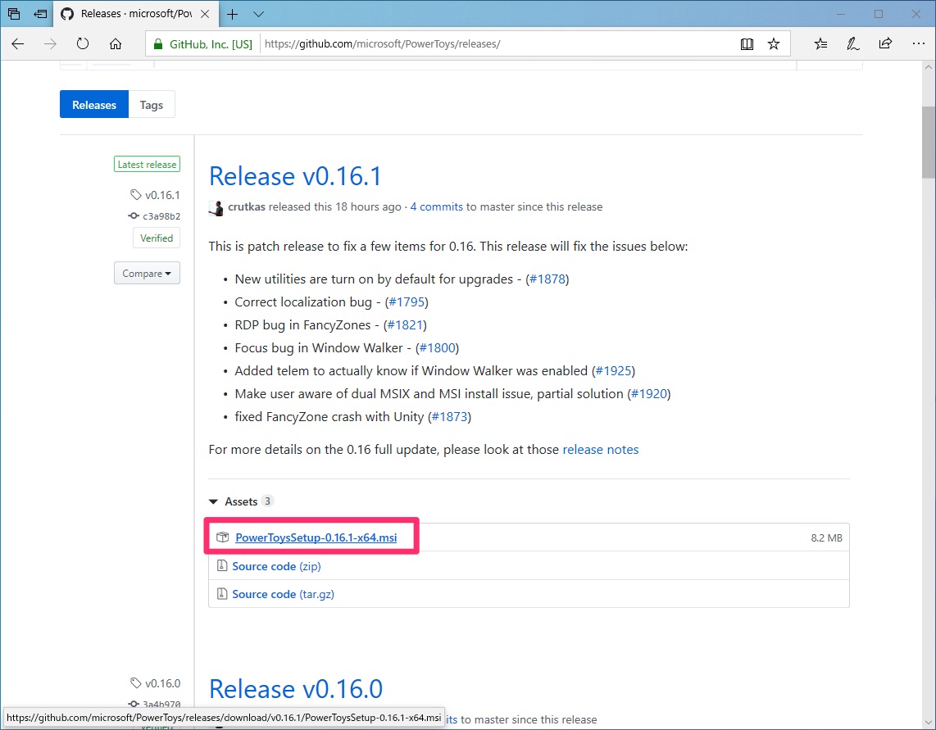Click the crutkas avatar image
Image resolution: width=936 pixels, height=730 pixels.
216,208
